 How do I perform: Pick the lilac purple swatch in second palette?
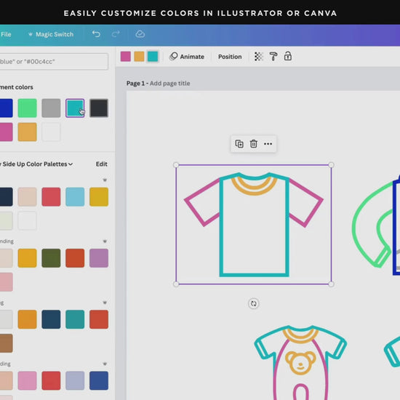[x=99, y=258]
